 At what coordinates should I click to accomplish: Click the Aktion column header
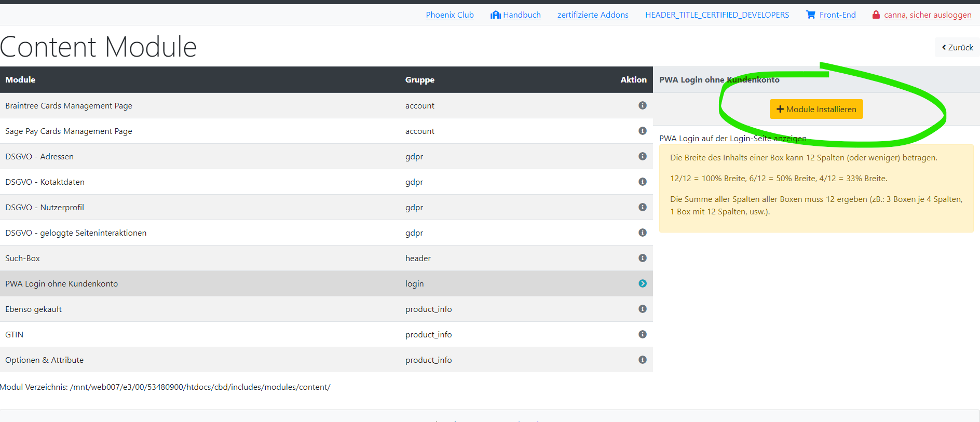[x=633, y=79]
